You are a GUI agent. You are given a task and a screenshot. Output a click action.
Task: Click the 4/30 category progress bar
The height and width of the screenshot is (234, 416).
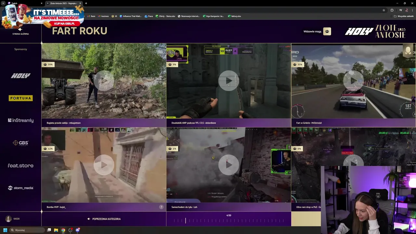(228, 221)
